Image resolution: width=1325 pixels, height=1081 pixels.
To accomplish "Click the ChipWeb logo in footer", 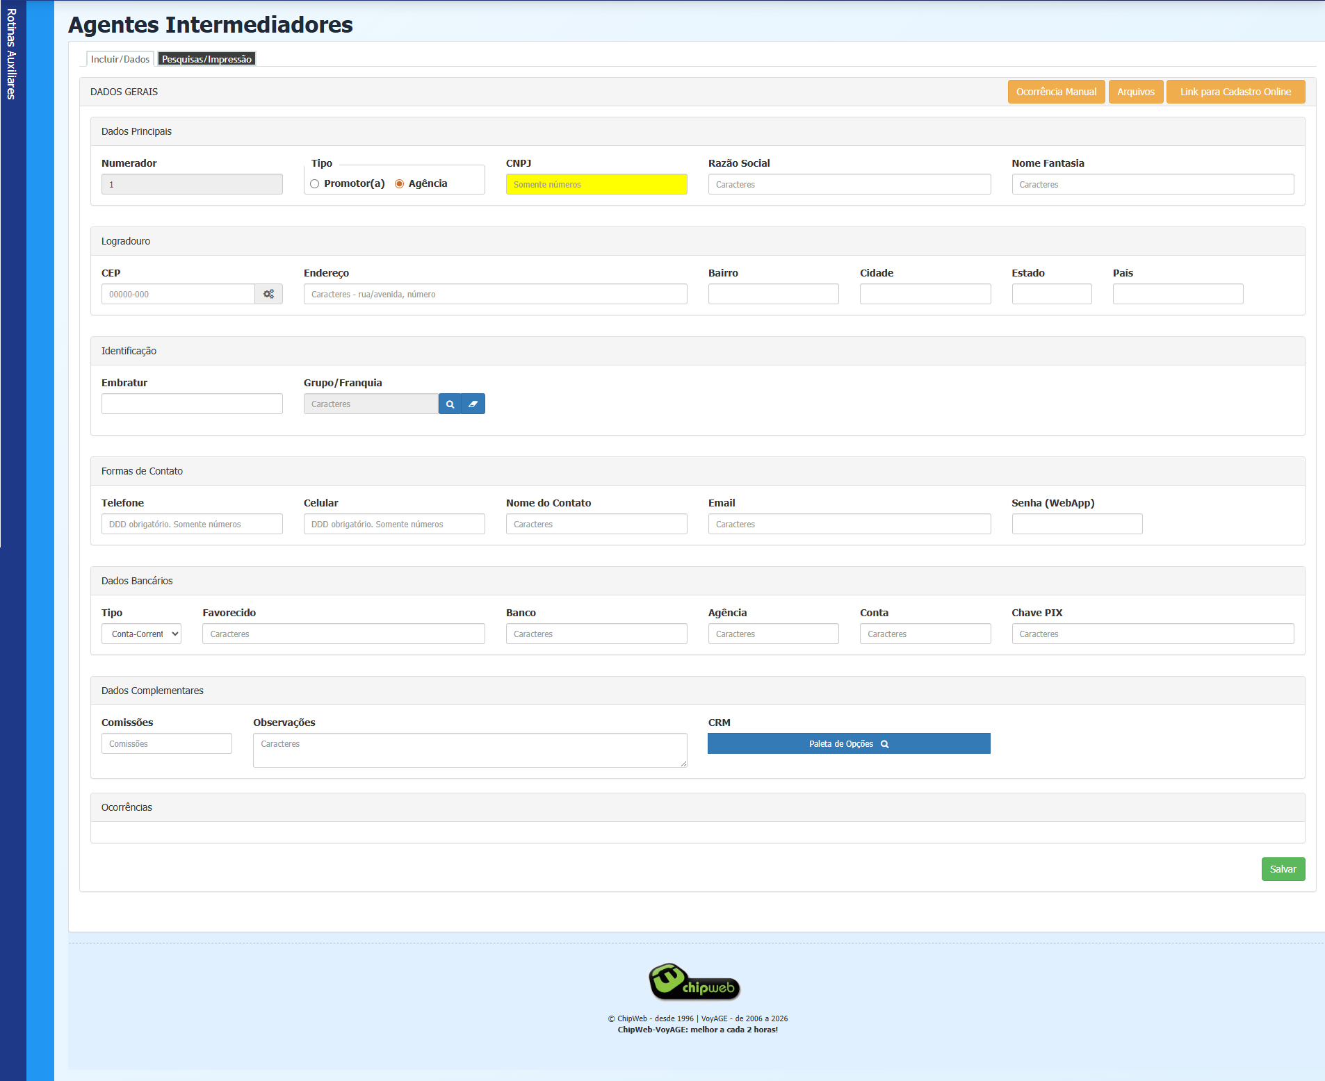I will pos(694,982).
